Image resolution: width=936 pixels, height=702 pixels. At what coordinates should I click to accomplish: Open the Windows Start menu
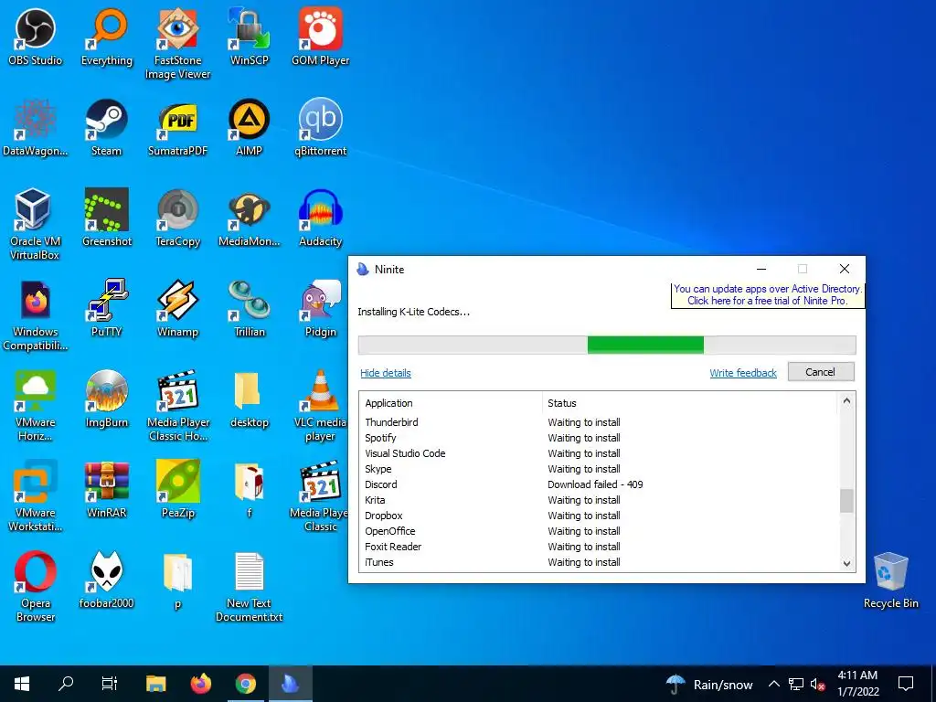coord(22,684)
